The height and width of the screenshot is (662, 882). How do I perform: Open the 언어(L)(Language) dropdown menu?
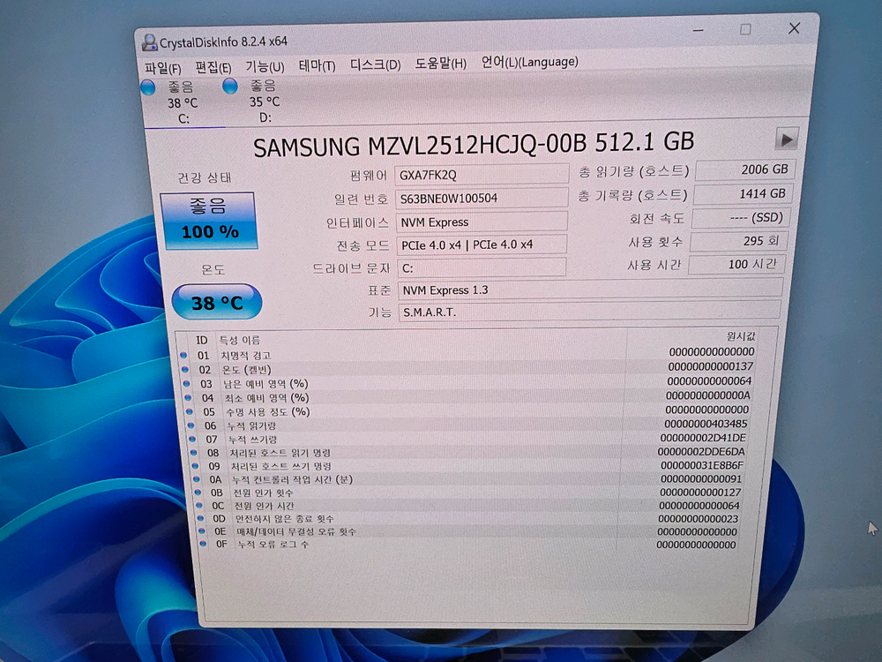527,62
